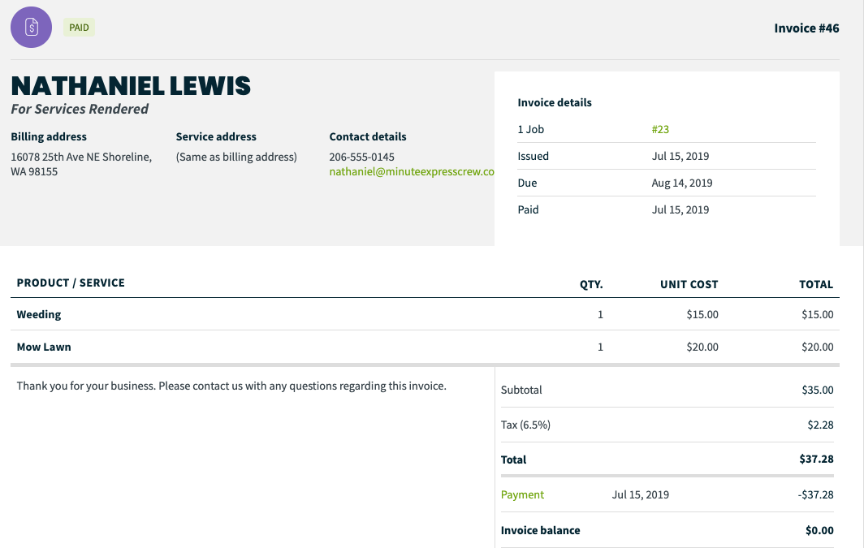
Task: Click the thank you message text
Action: pyautogui.click(x=231, y=386)
